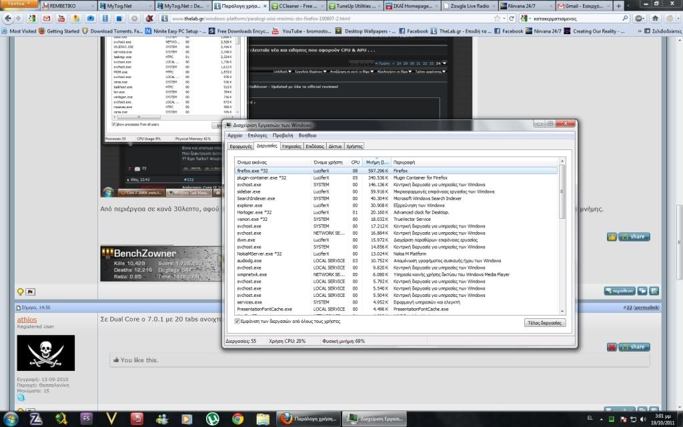Toggle 'Εμφάνιση των διεργασιών από όλους τους χρήστες' checkbox
This screenshot has width=683, height=427.
coord(238,321)
